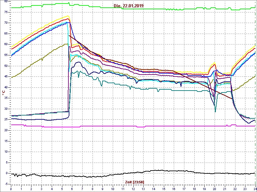Screen dimensions: 257x192
Task: Click the chart date title "Die. 22.01.2019"
Action: point(129,6)
